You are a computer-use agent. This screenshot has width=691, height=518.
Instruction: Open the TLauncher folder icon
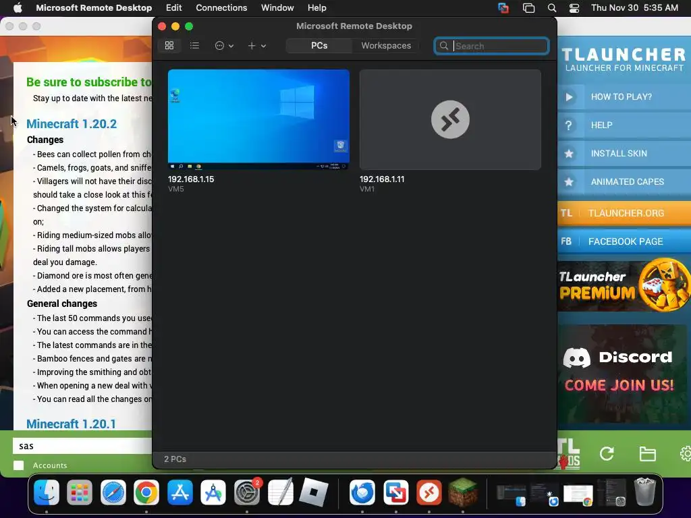click(x=647, y=454)
